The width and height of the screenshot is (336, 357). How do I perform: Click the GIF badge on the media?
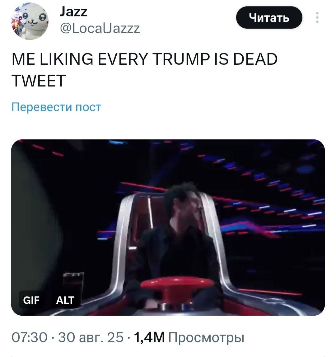coord(31,300)
